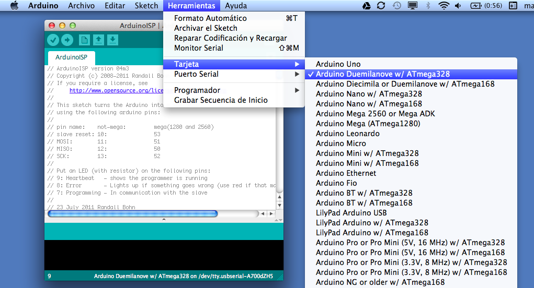The image size is (534, 288).
Task: Expand the Programador submenu
Action: [x=234, y=90]
